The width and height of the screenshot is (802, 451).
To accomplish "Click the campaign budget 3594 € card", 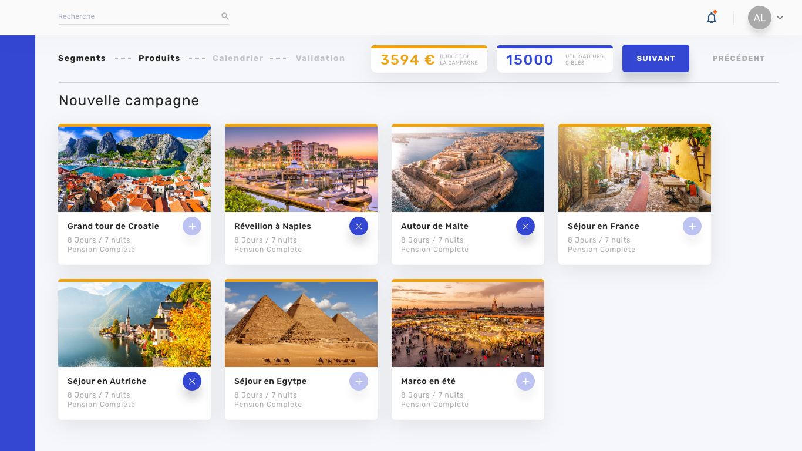I will [x=429, y=59].
